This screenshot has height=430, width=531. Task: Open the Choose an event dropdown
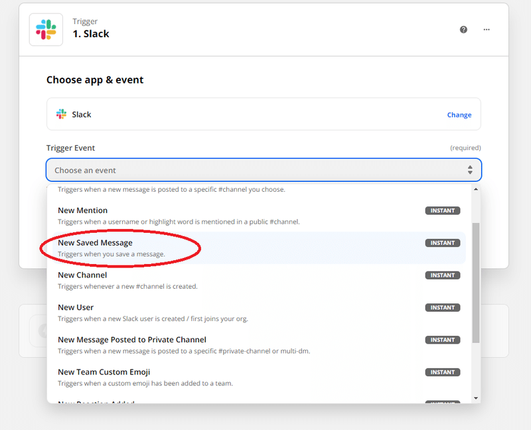pyautogui.click(x=264, y=170)
